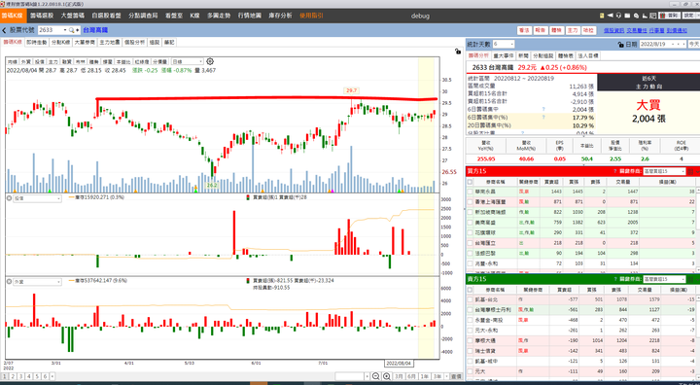Screen dimensions: 700x385
Task: Switch to 即時走勢 tab
Action: (37, 42)
